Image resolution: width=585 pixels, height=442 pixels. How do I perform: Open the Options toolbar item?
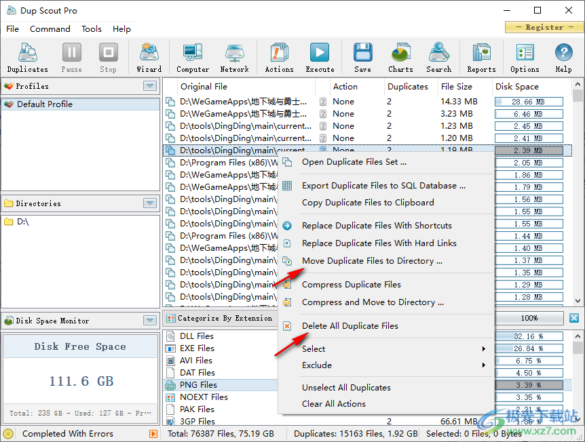[x=525, y=58]
